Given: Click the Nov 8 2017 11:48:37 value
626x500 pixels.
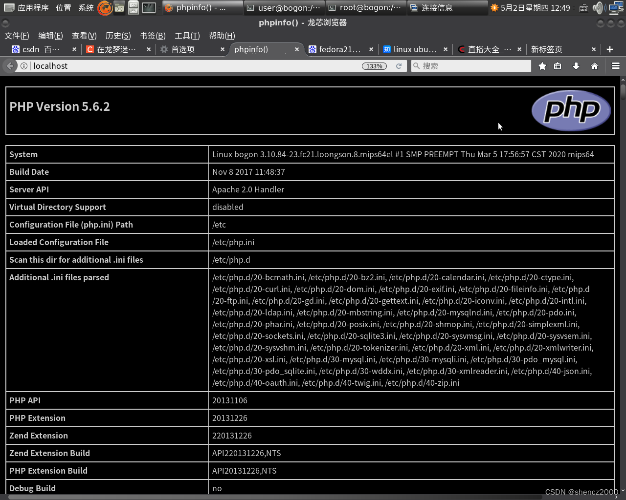Looking at the screenshot, I should (x=248, y=172).
